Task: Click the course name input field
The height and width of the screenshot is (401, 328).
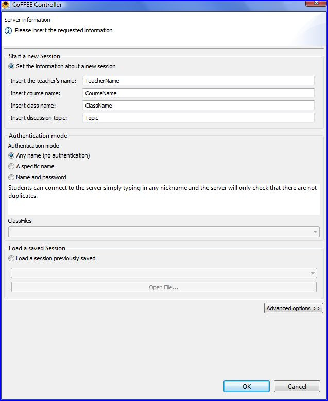Action: (x=199, y=93)
